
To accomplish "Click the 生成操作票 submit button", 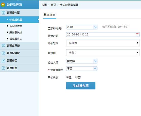I will point(81,86).
